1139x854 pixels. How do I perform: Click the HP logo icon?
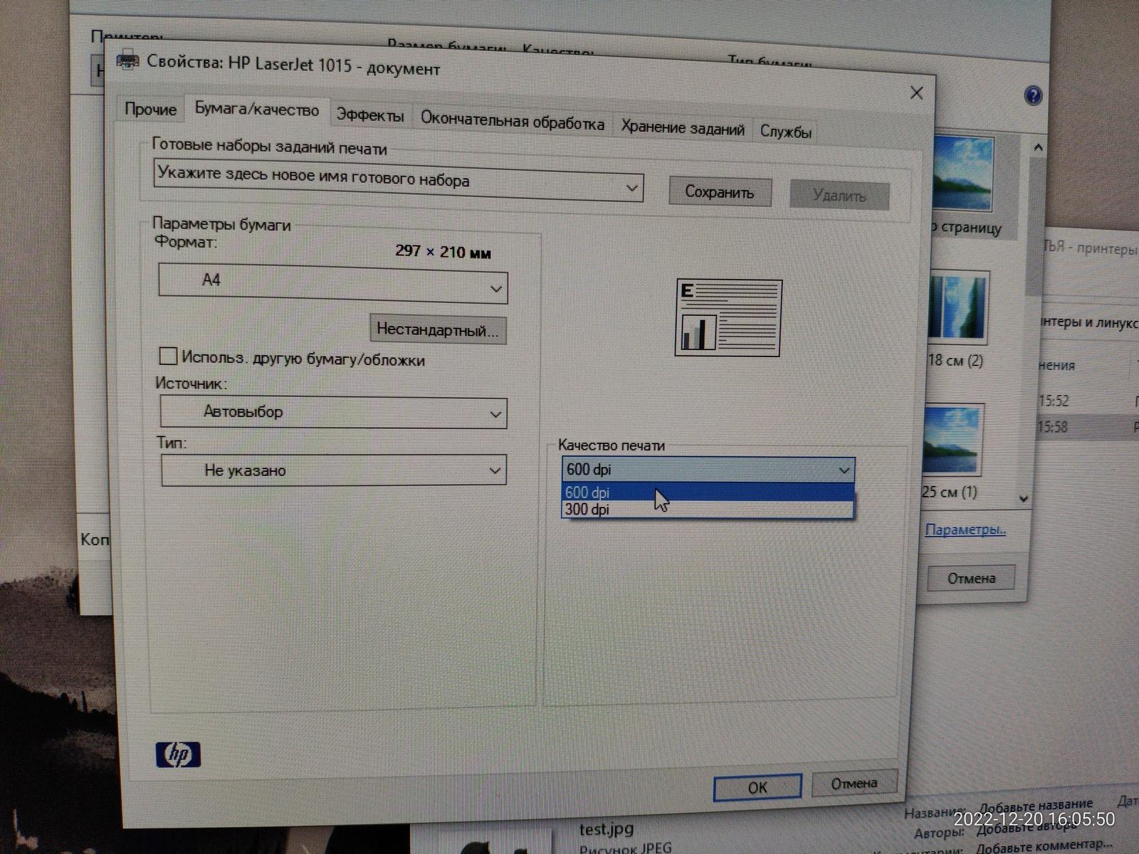178,755
